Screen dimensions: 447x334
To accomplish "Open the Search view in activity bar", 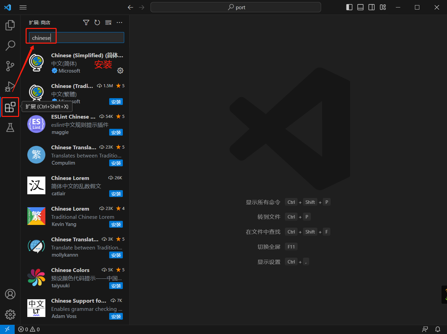I will tap(10, 45).
